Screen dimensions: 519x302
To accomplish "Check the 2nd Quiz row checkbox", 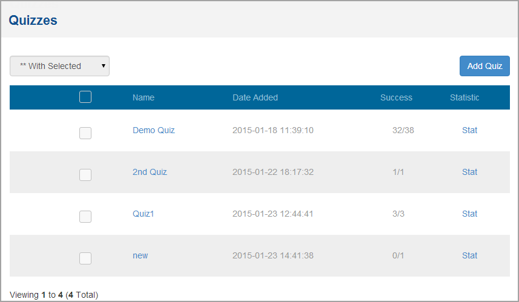I will [x=85, y=175].
